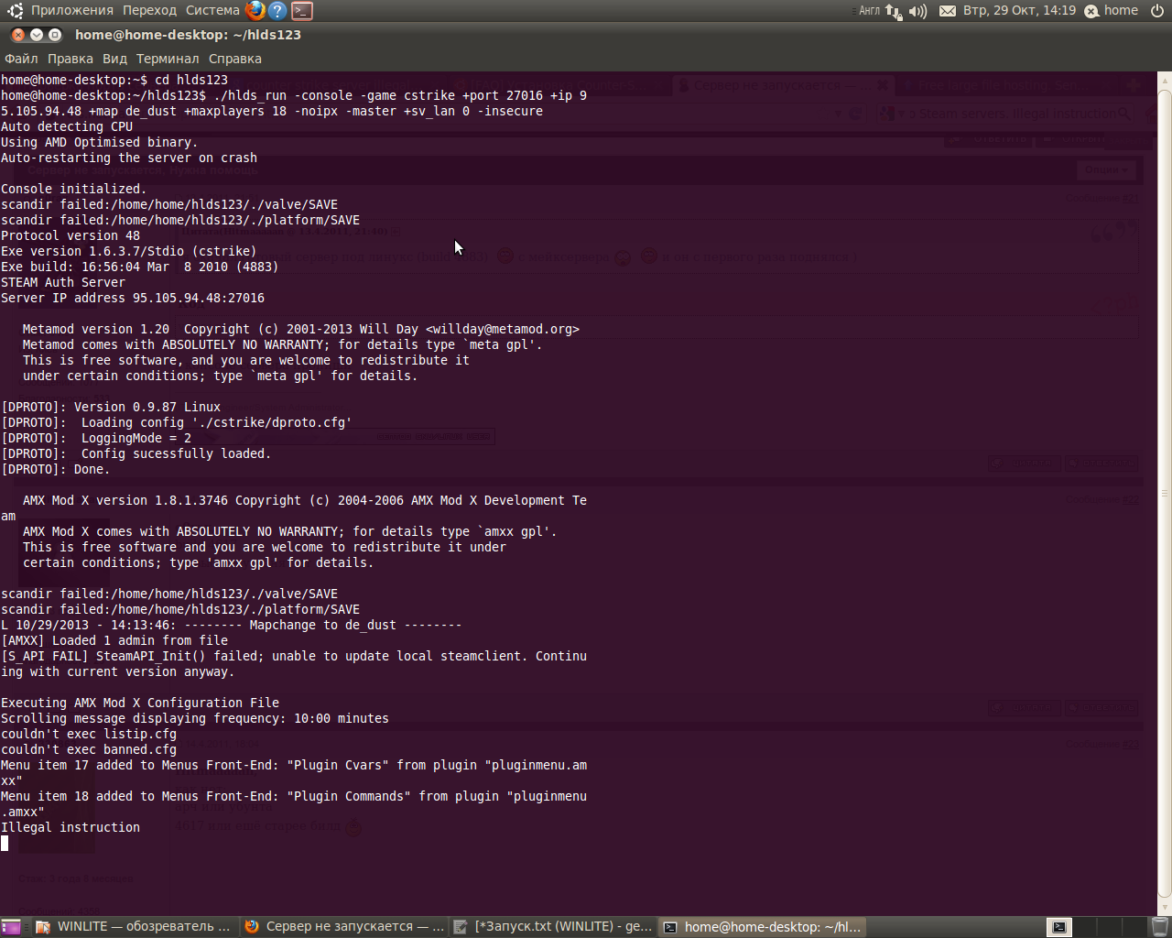Screen dimensions: 1172x938
Task: Open the Ubuntu logo applications icon
Action: pyautogui.click(x=15, y=11)
